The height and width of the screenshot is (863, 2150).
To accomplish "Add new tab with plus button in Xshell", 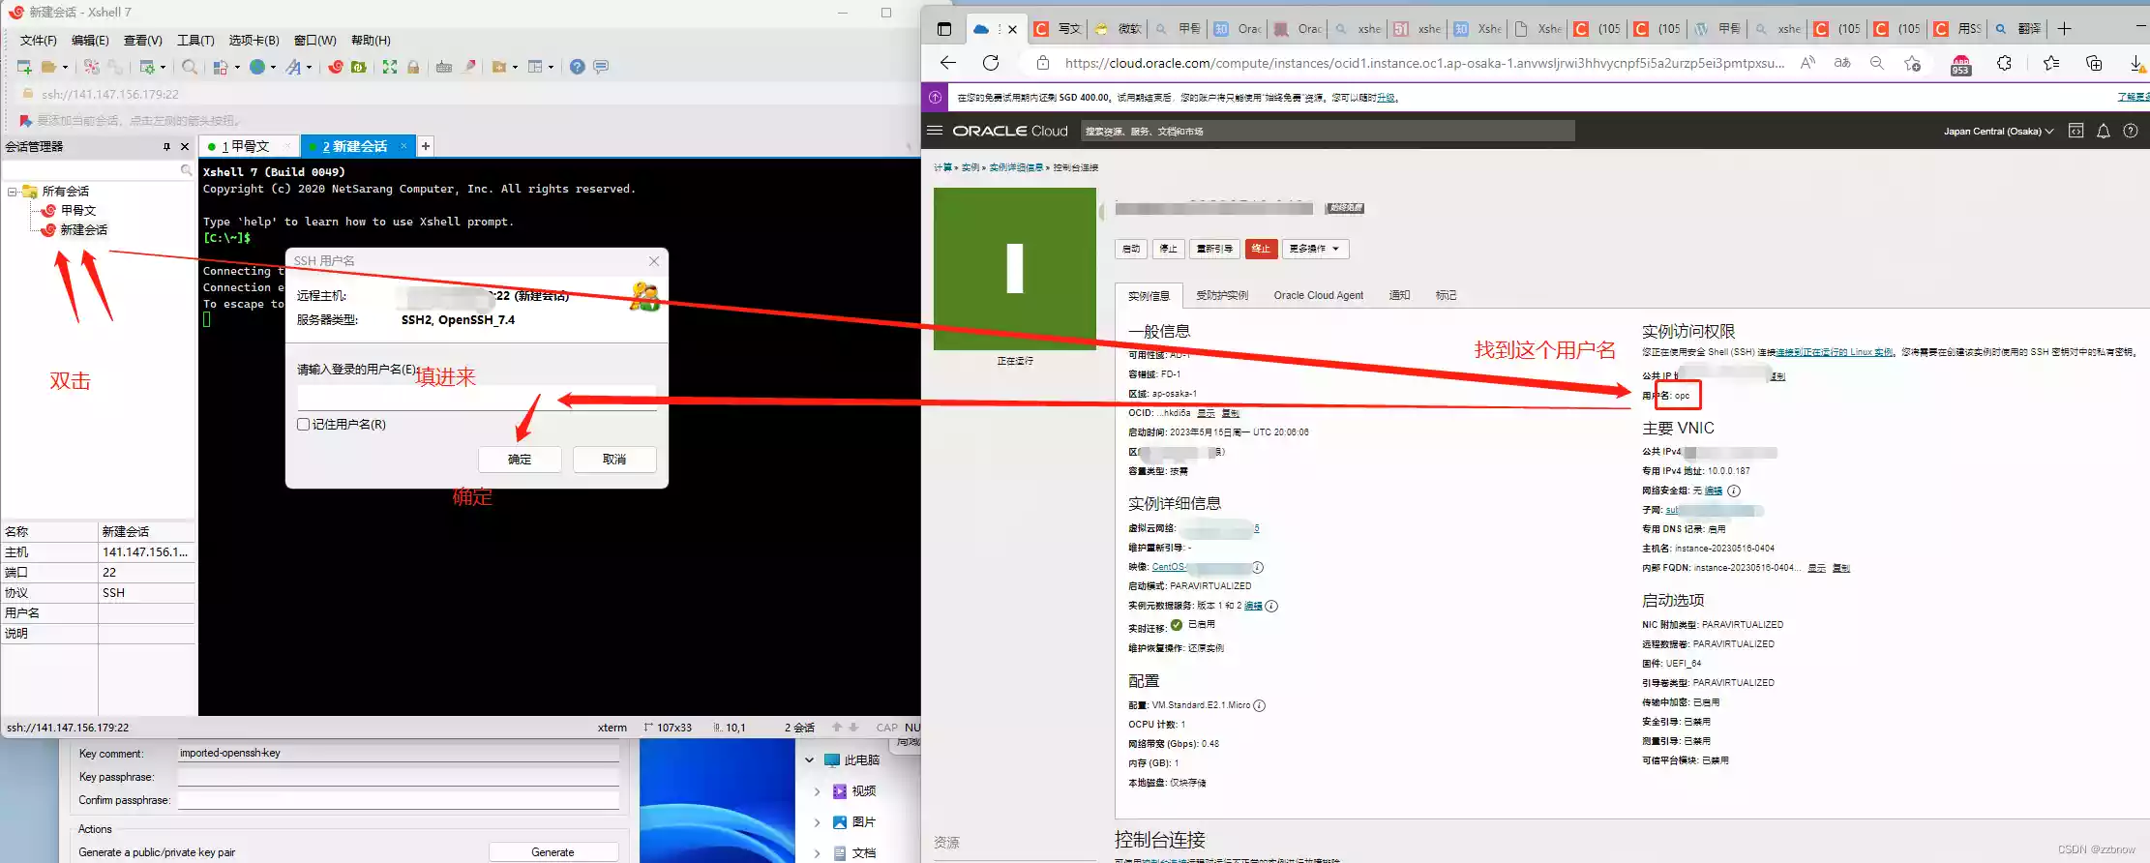I will point(425,146).
